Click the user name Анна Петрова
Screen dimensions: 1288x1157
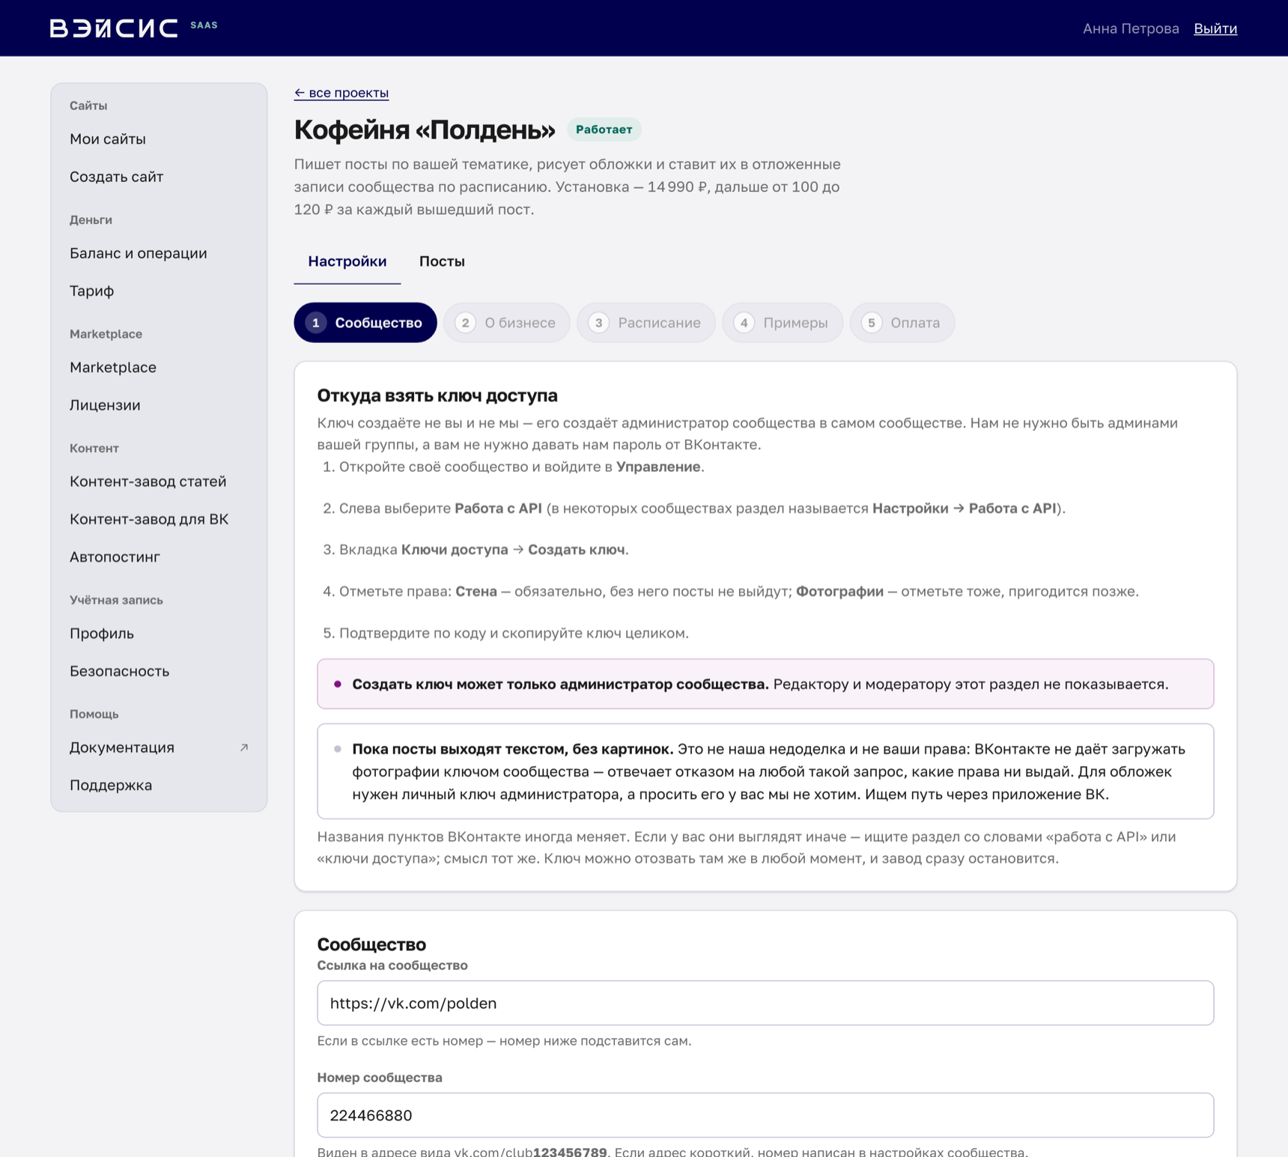(1131, 28)
